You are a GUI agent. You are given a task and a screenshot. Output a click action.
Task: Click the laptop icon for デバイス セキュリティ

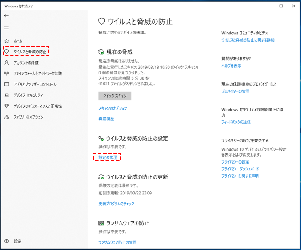[x=6, y=95]
